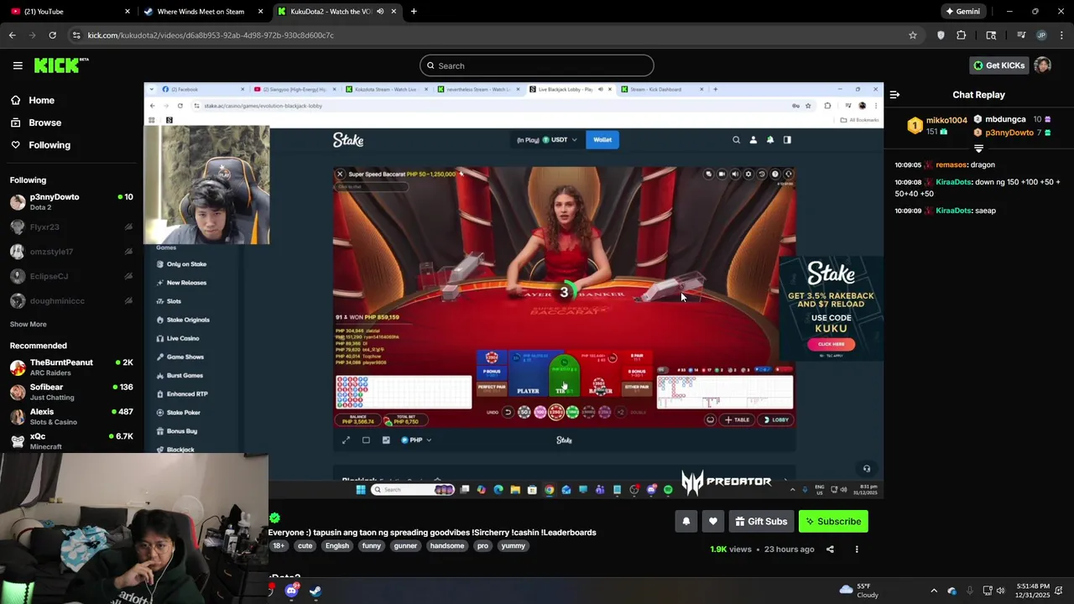This screenshot has height=604, width=1074.
Task: Click the site info icon in address bar
Action: (x=77, y=35)
